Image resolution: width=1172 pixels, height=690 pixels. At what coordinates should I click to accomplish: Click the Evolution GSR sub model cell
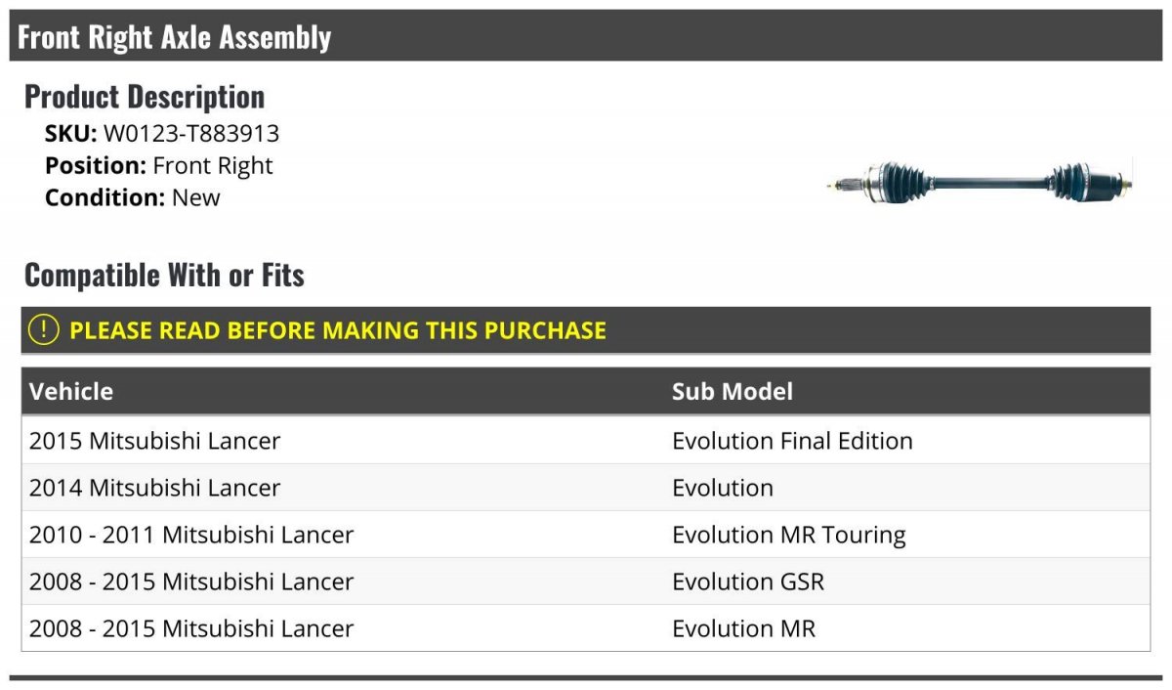(x=748, y=582)
